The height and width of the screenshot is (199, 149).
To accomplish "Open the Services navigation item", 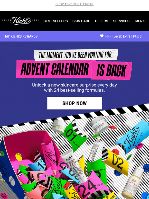I will click(121, 21).
